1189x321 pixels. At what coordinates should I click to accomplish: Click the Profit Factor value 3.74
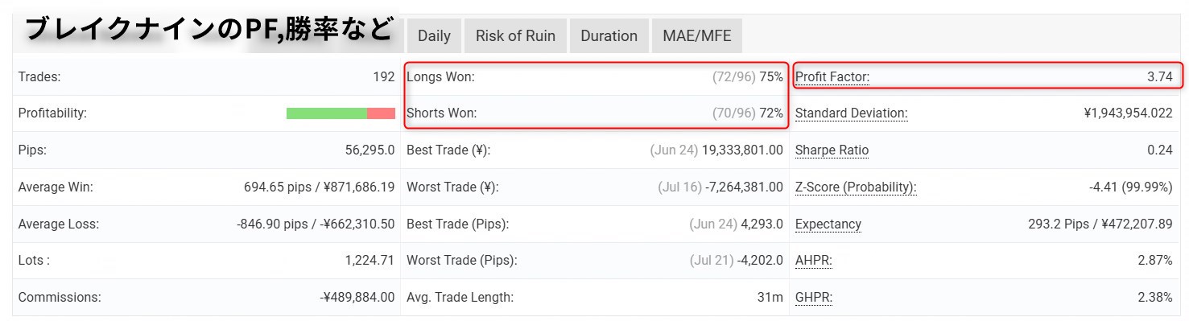coord(1159,77)
